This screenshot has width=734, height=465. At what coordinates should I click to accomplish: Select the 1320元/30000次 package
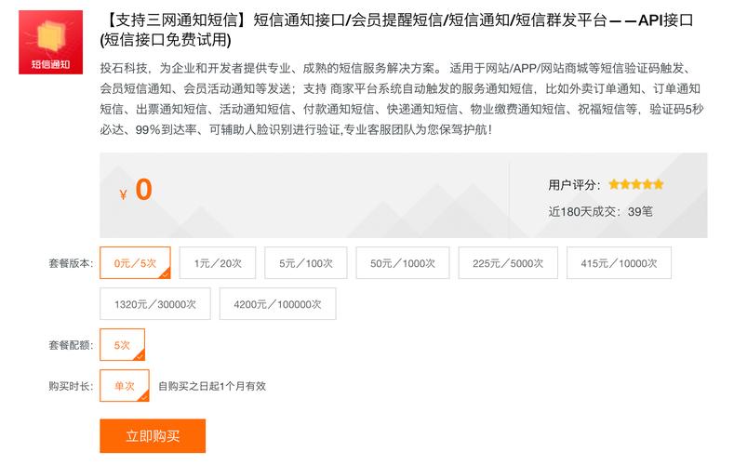click(155, 304)
